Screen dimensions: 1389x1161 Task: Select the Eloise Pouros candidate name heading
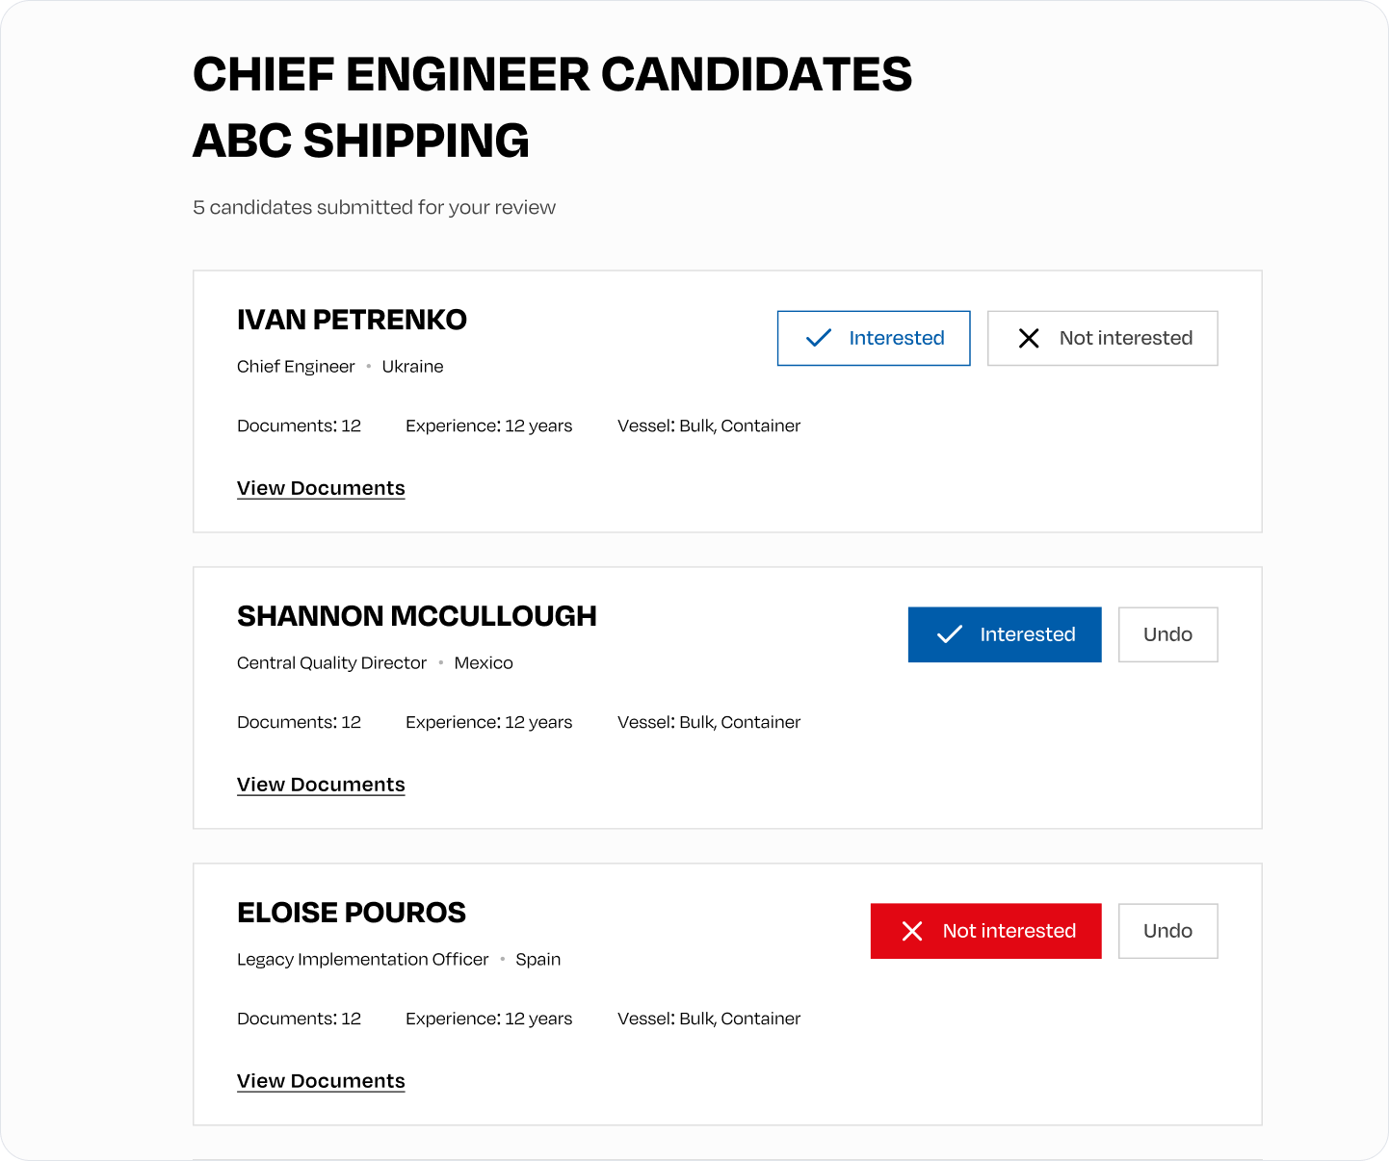(352, 913)
